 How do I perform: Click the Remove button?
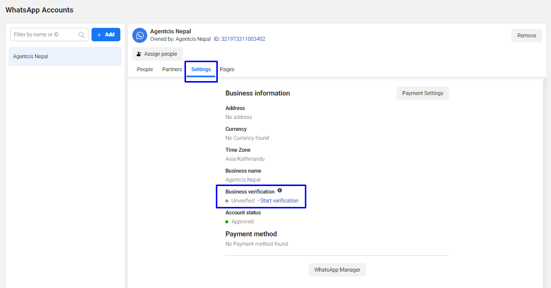pyautogui.click(x=527, y=35)
